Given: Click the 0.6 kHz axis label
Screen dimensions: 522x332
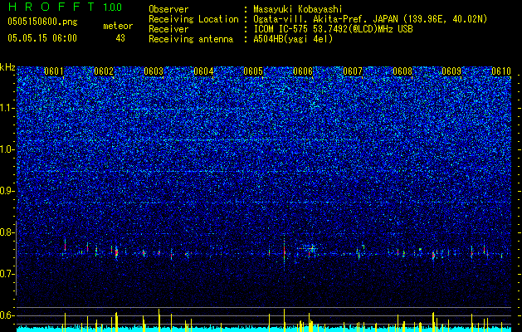Looking at the screenshot, I should click(7, 315).
